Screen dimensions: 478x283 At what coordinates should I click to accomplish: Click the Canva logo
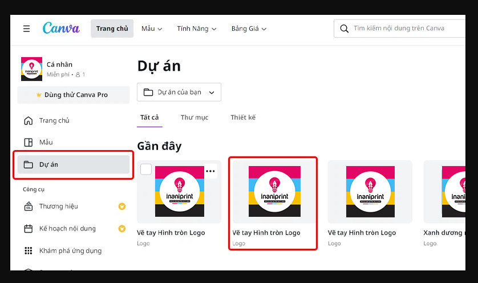(61, 28)
